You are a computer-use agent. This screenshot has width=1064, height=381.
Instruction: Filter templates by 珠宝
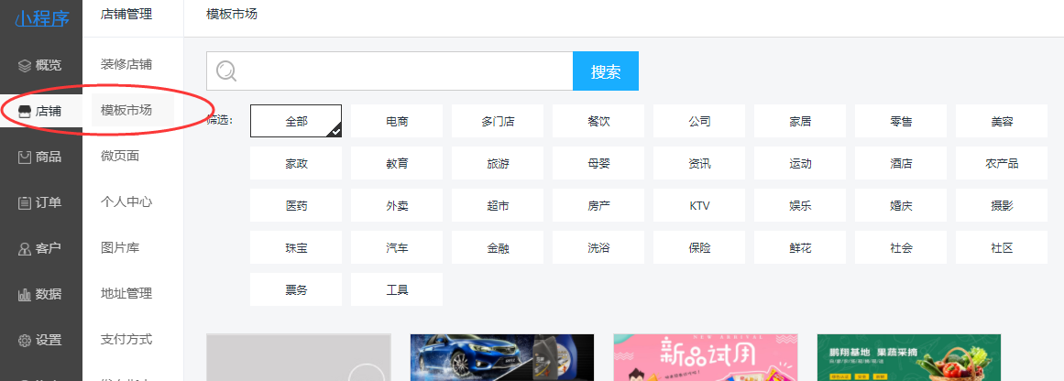coord(297,247)
